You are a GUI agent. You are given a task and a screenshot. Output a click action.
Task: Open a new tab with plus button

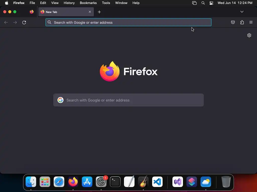tap(99, 12)
